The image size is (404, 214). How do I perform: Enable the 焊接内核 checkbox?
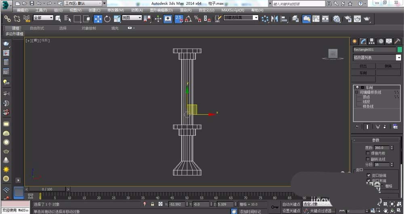pyautogui.click(x=368, y=153)
